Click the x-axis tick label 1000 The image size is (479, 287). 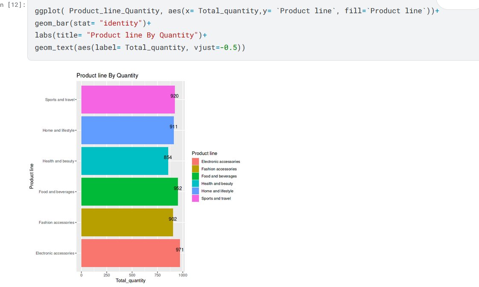pyautogui.click(x=183, y=275)
